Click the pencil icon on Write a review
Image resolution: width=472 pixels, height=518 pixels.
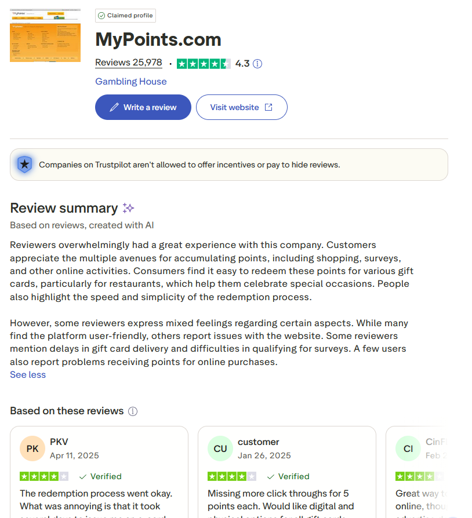[x=114, y=107]
